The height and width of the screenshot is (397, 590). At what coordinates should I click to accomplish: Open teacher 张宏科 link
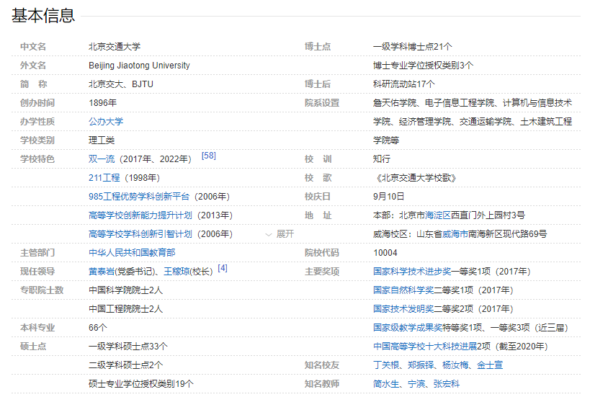point(447,384)
